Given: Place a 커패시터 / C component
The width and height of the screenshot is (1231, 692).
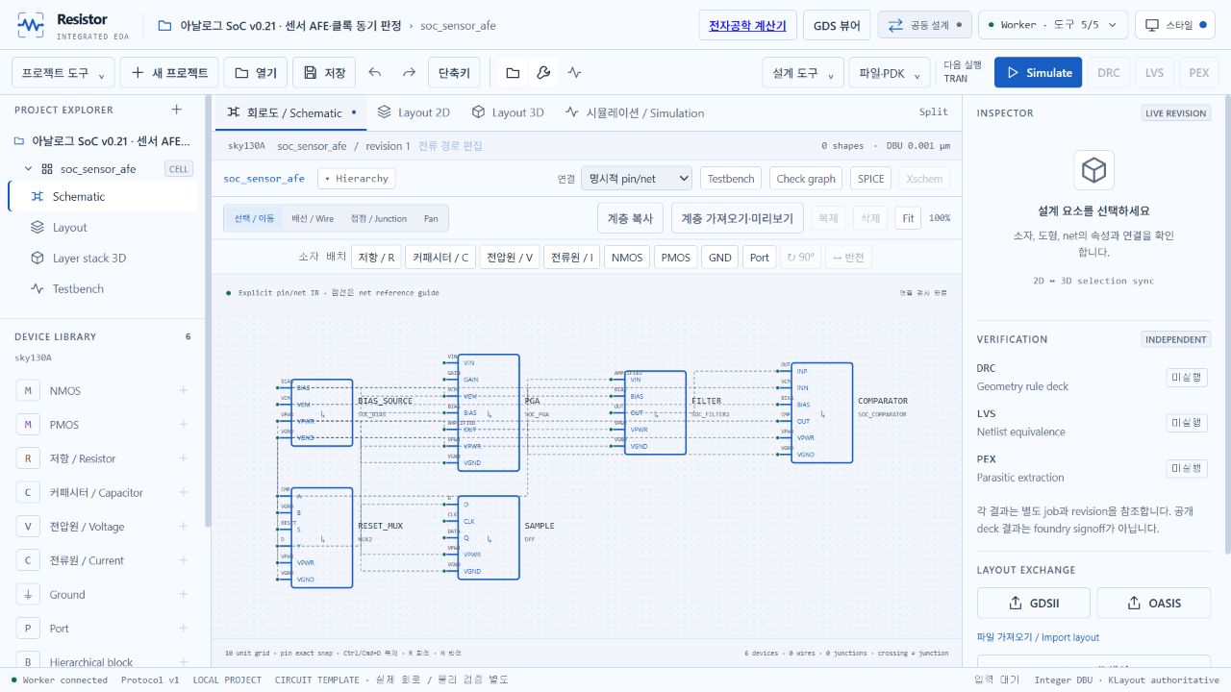Looking at the screenshot, I should 440,257.
